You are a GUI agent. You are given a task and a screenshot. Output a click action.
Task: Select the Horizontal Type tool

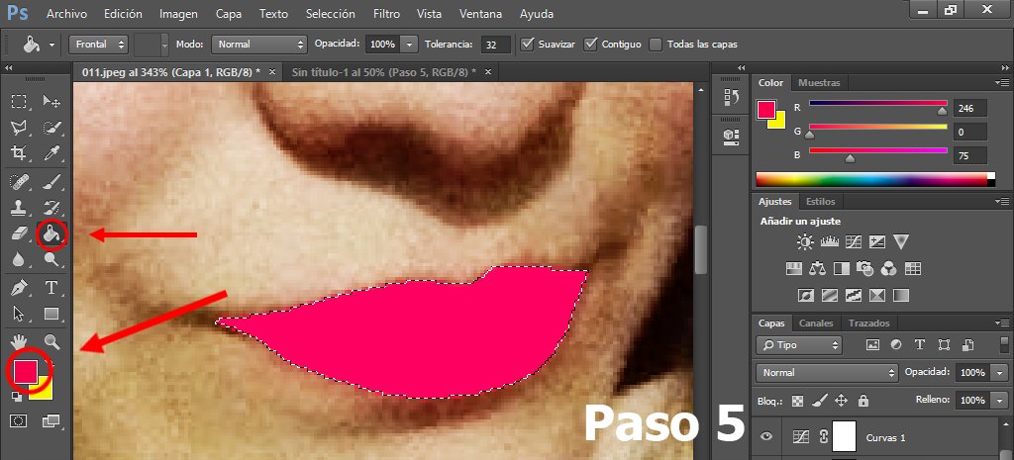click(x=51, y=288)
